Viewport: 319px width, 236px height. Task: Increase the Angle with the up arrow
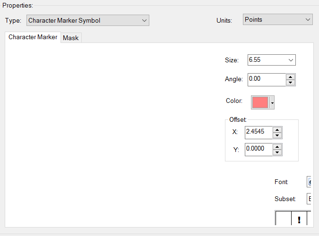pos(291,76)
